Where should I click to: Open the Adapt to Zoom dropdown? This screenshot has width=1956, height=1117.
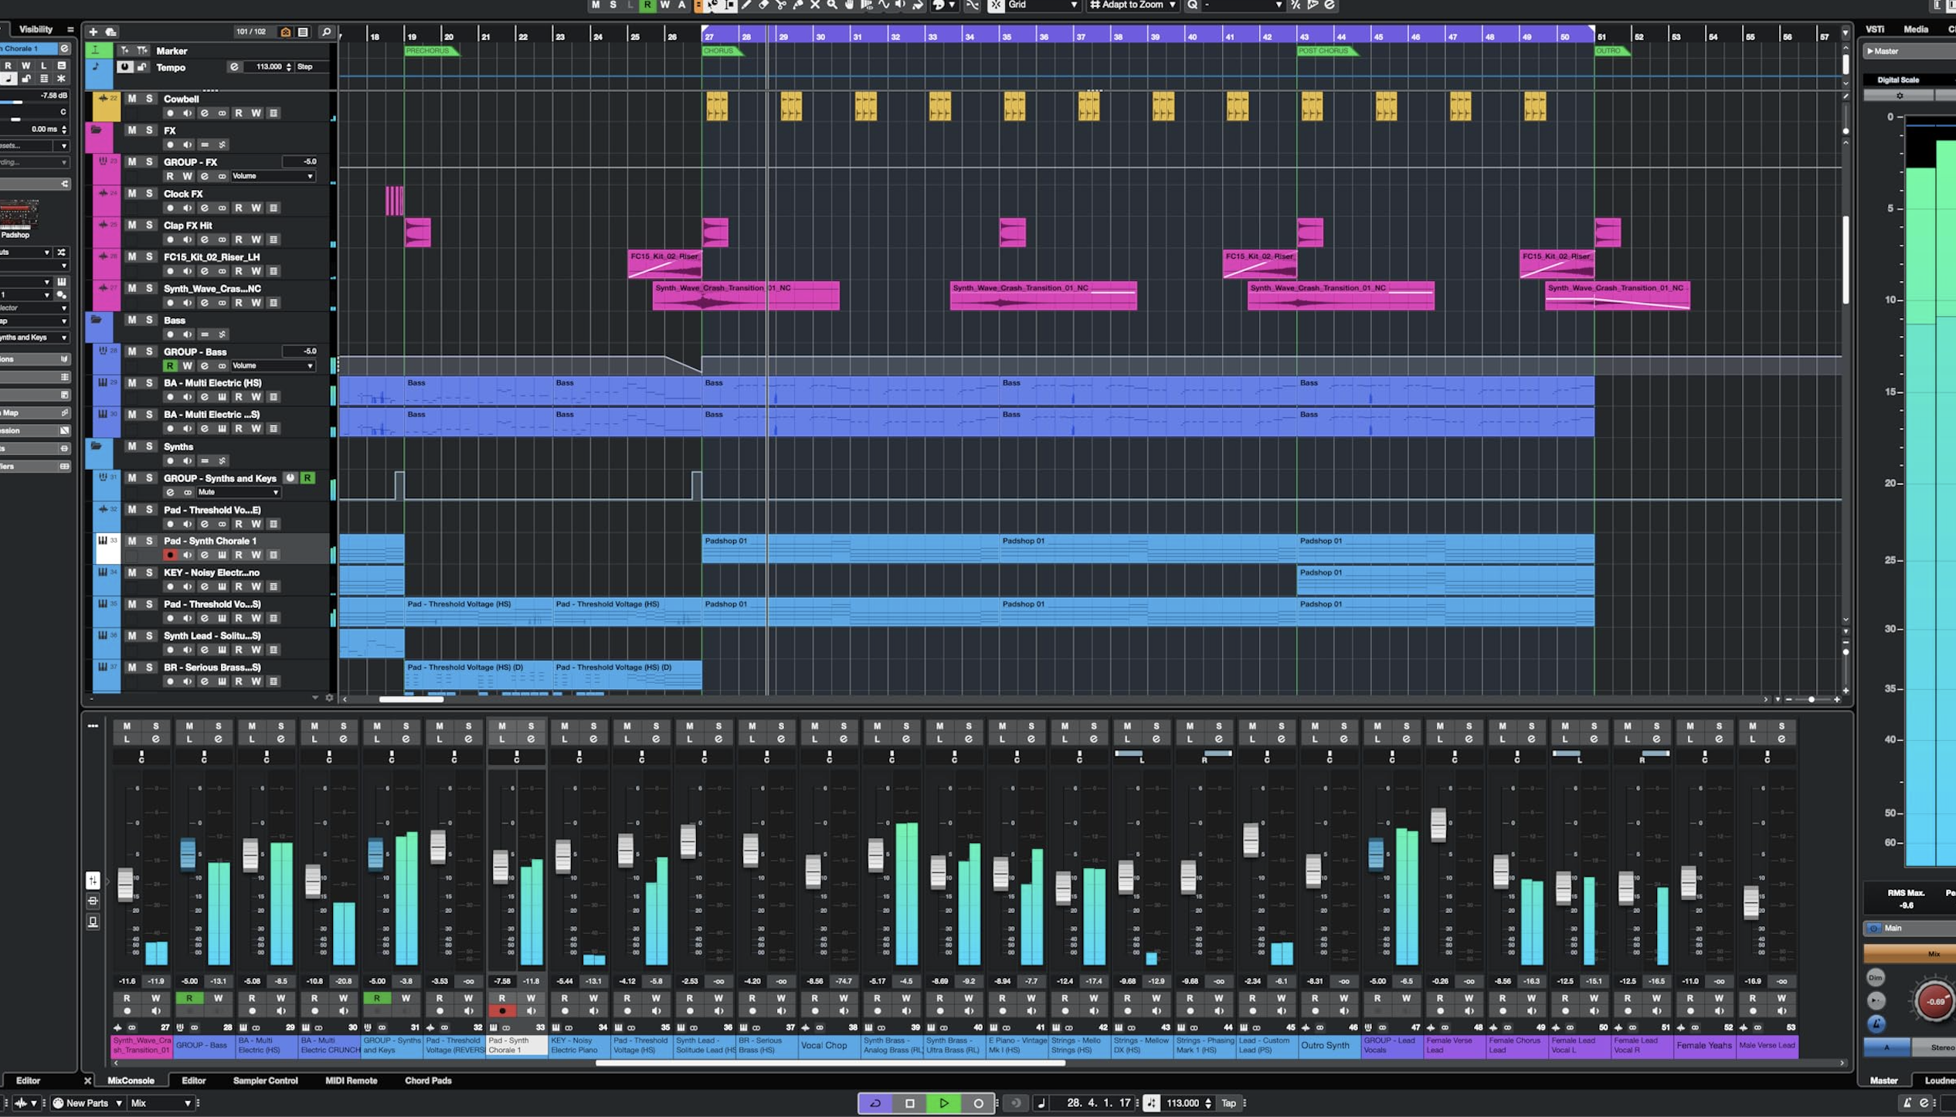tap(1133, 5)
